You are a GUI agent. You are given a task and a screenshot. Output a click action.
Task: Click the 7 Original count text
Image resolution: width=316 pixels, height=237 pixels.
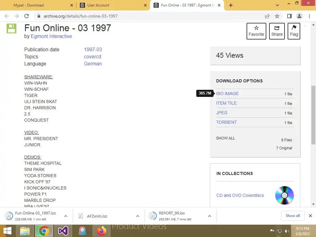[x=284, y=148]
